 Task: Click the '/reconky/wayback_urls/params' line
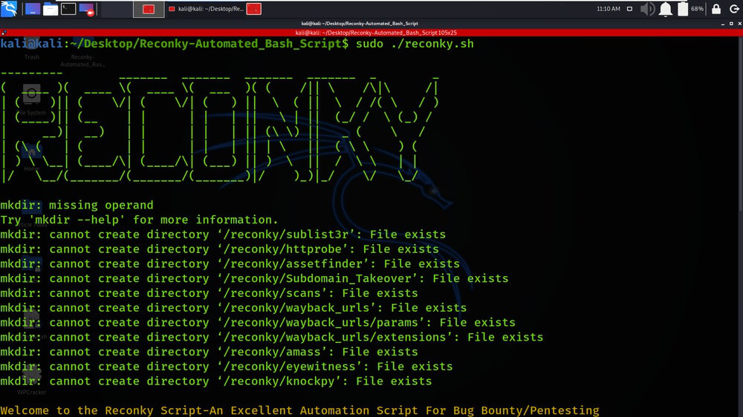click(258, 322)
